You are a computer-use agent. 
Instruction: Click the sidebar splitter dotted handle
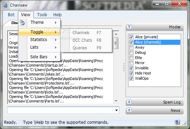coord(124,67)
